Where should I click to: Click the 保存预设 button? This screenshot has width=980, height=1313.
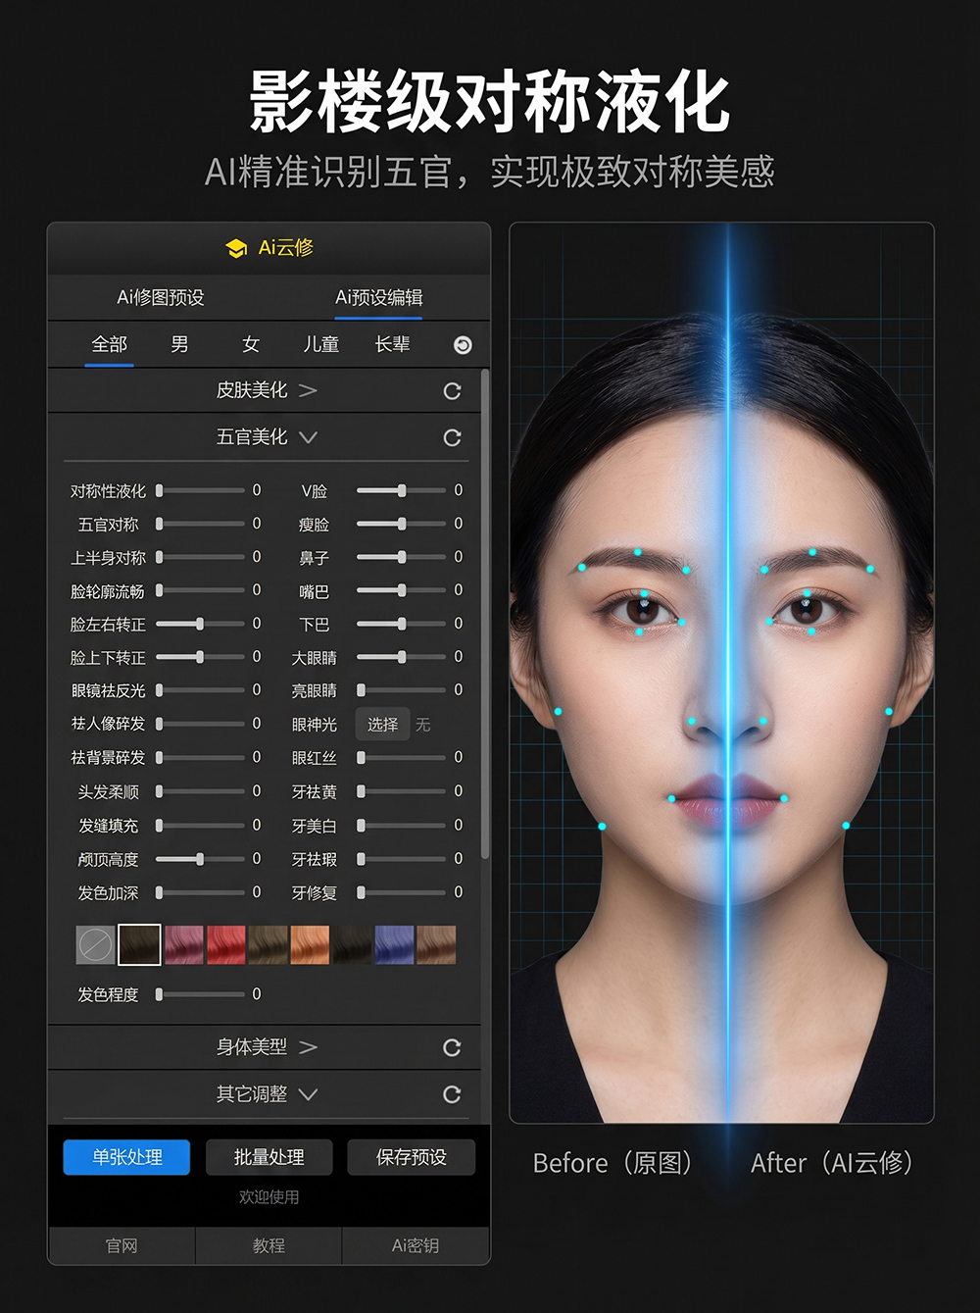click(x=412, y=1157)
